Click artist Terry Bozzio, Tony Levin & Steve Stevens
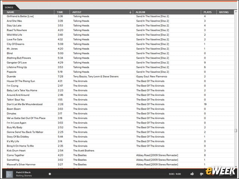The height and width of the screenshot is (179, 239). pos(96,76)
